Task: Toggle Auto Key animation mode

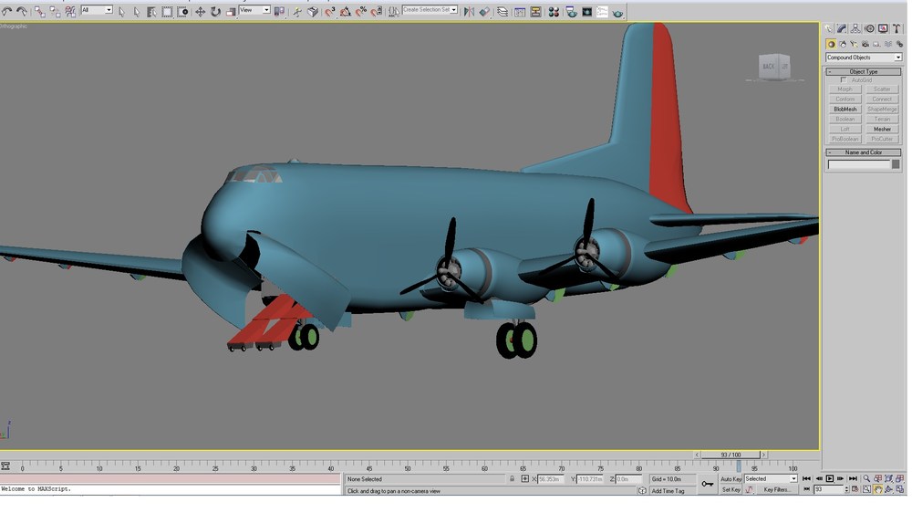Action: pyautogui.click(x=731, y=478)
